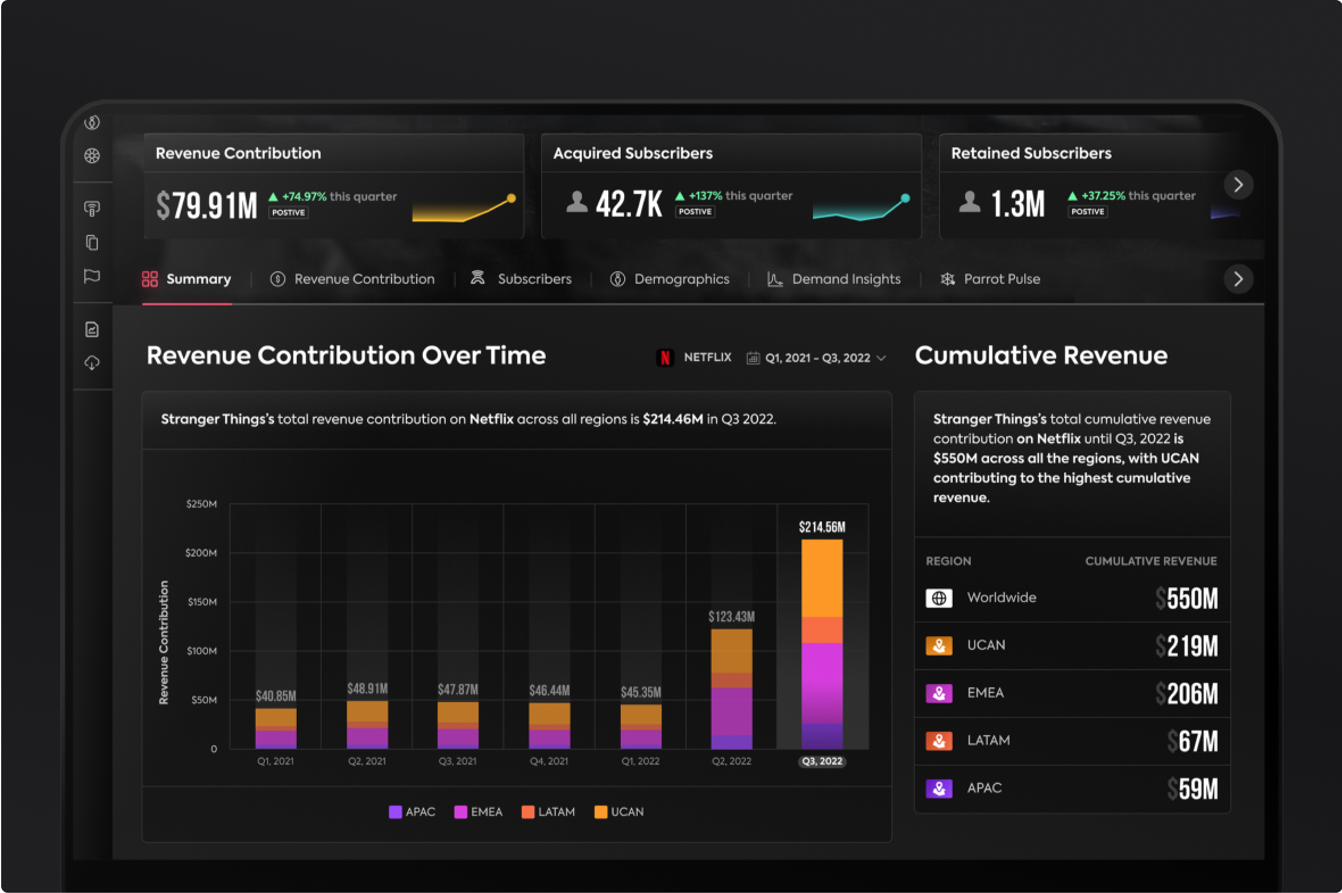Click the copy pages sidebar icon
The width and height of the screenshot is (1342, 893).
[x=92, y=243]
